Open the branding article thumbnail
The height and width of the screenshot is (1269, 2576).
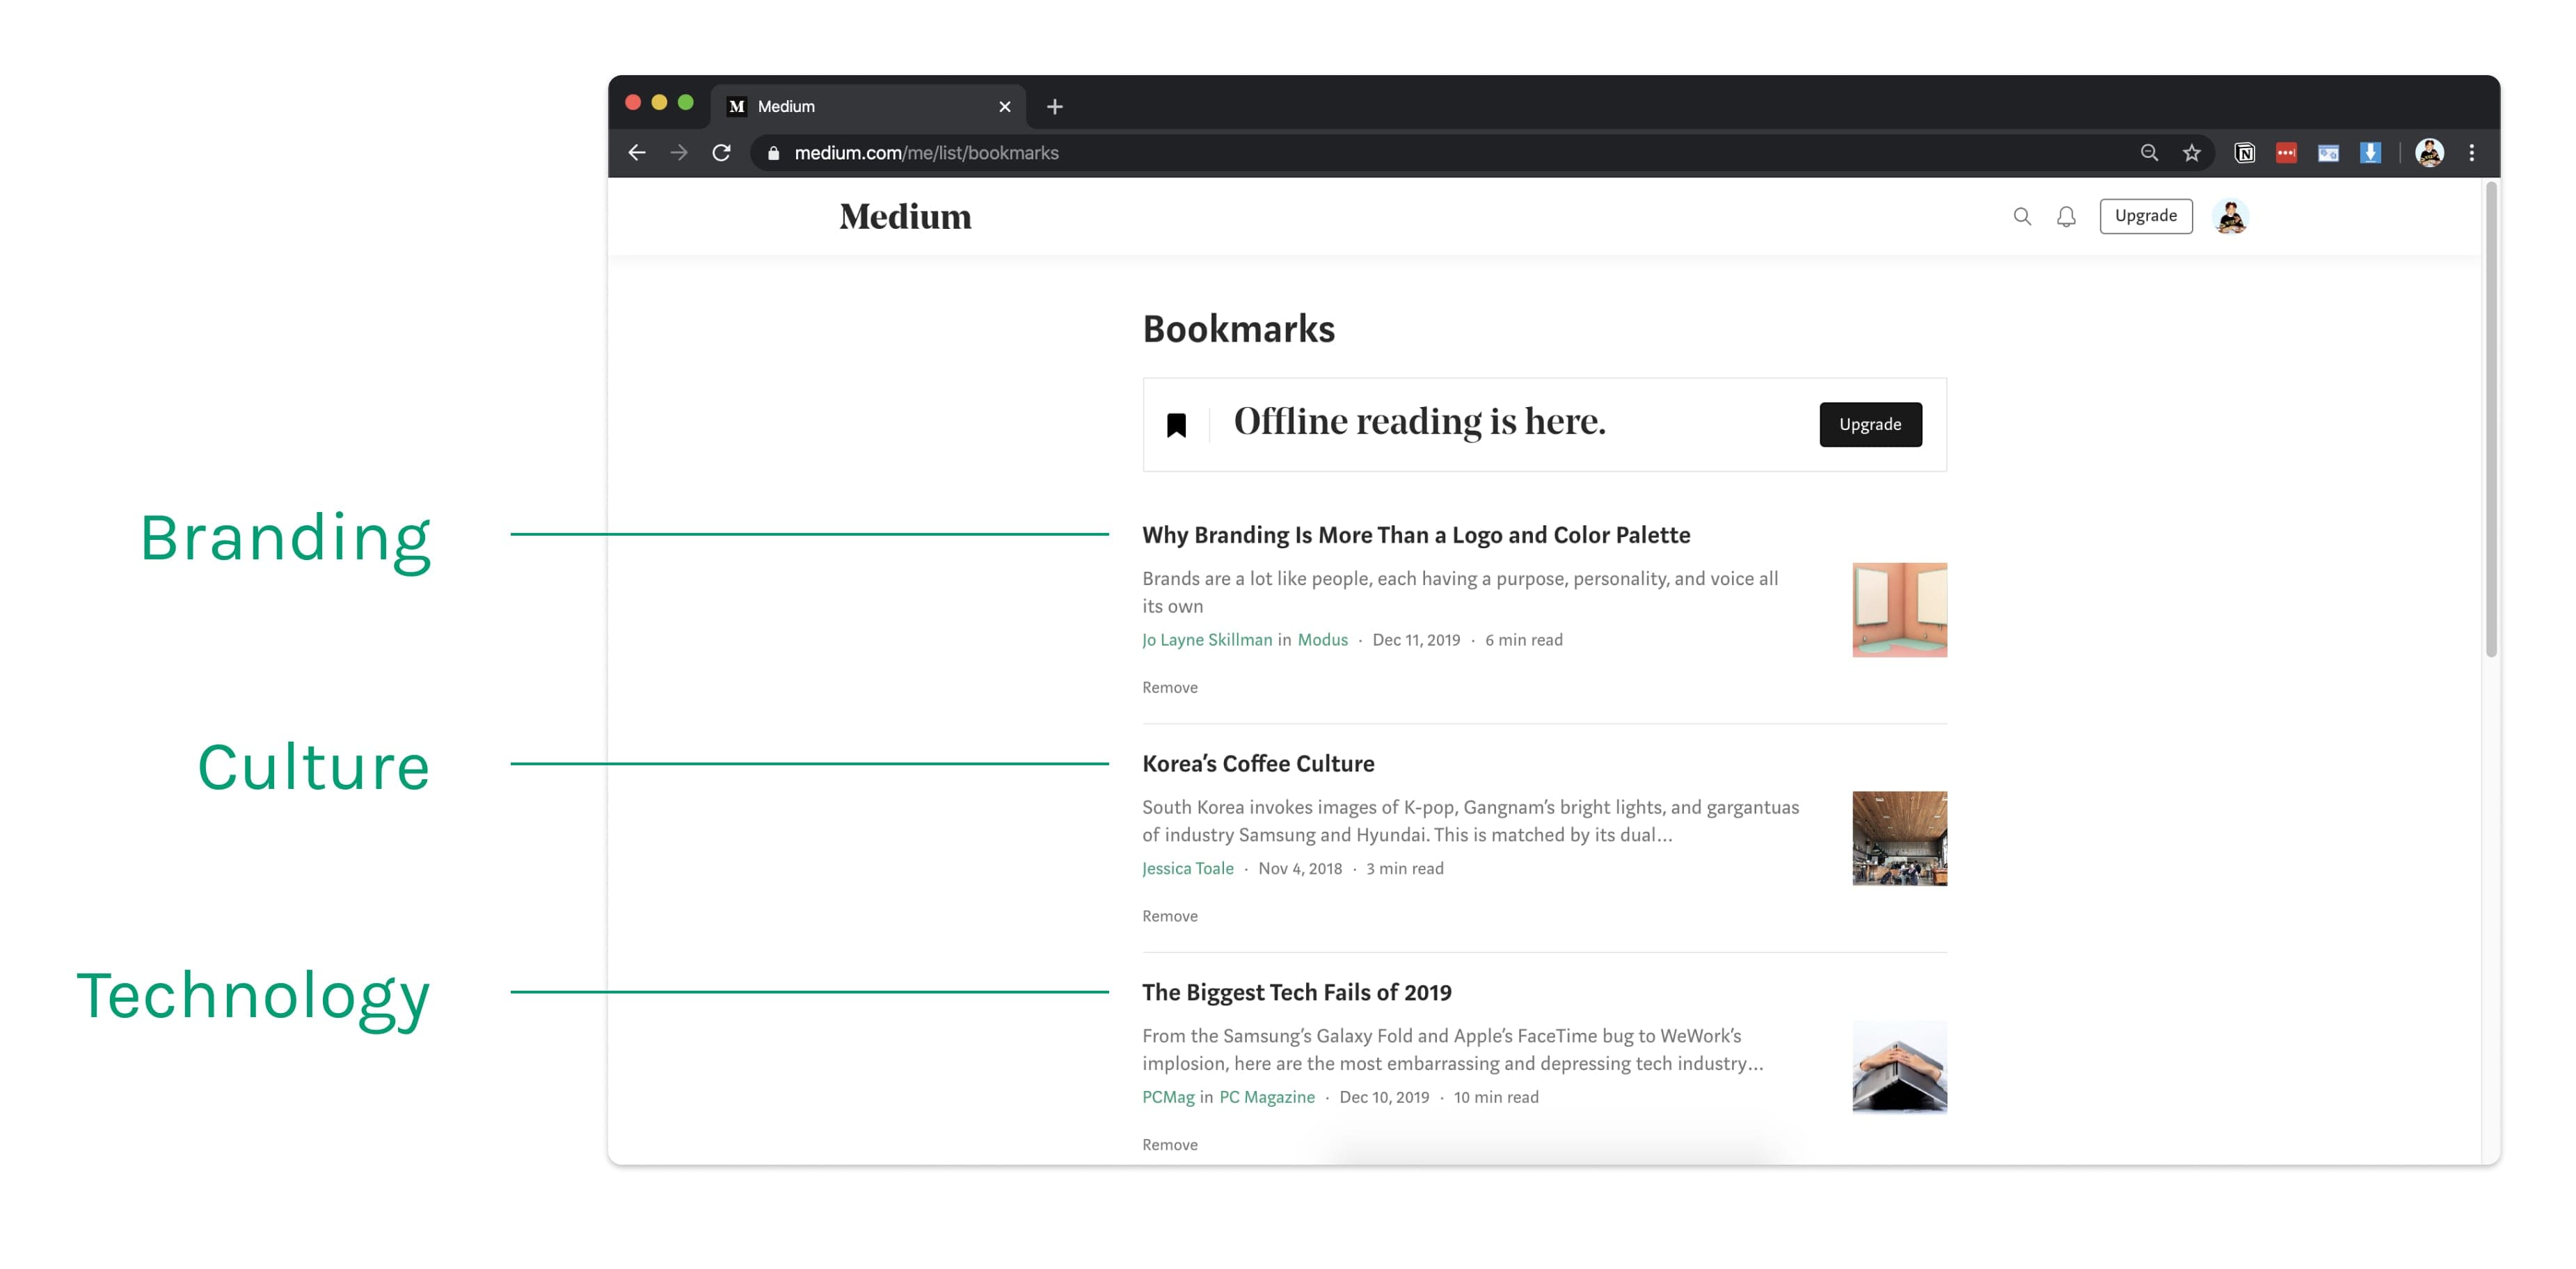pyautogui.click(x=1899, y=610)
